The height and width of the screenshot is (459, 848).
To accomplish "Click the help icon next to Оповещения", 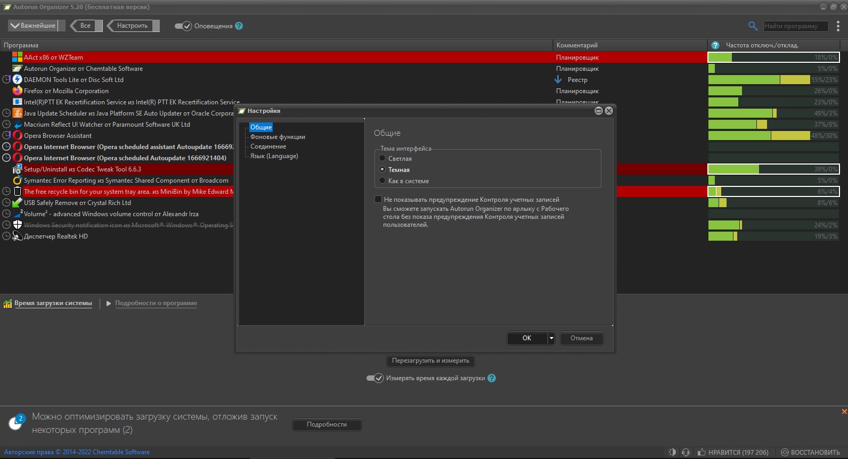I will (x=239, y=26).
